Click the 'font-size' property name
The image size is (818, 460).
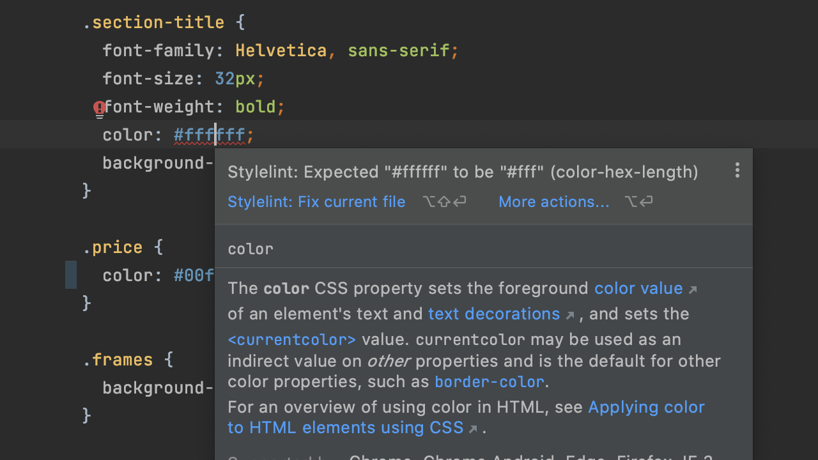click(x=148, y=79)
